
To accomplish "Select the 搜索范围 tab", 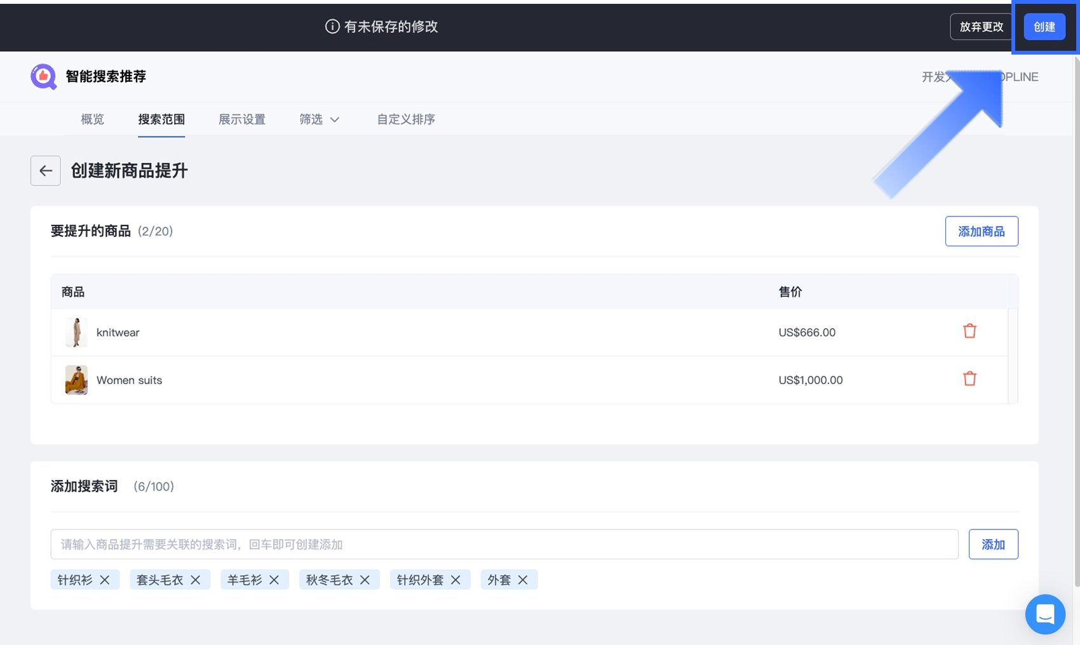I will (161, 119).
